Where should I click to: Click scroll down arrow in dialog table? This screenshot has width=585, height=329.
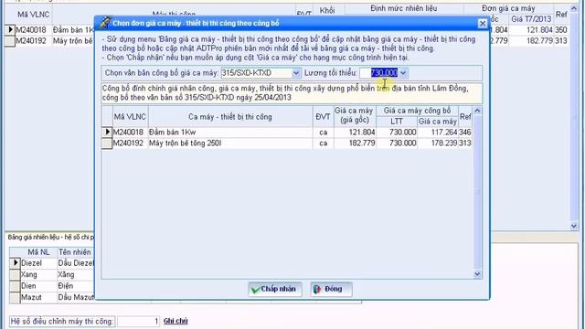click(x=477, y=274)
